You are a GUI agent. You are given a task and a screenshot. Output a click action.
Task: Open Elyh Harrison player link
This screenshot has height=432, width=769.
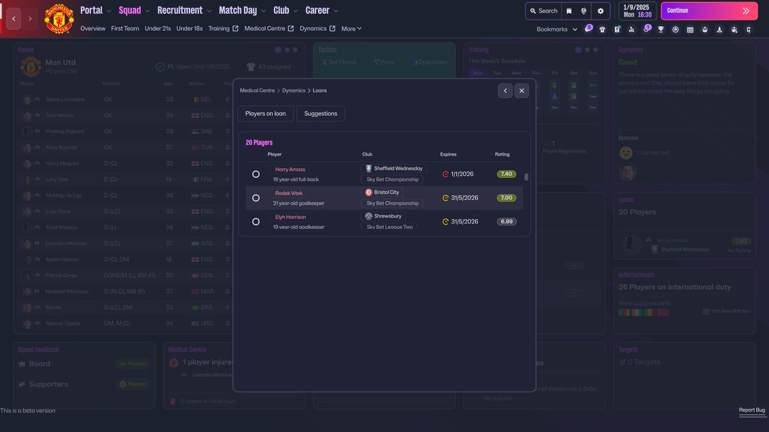(x=291, y=217)
